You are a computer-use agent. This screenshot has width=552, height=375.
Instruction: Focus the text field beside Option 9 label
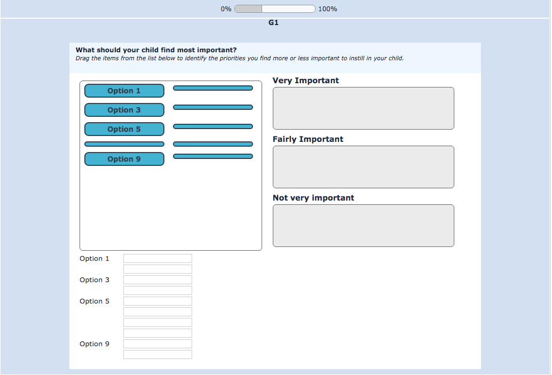pyautogui.click(x=157, y=344)
